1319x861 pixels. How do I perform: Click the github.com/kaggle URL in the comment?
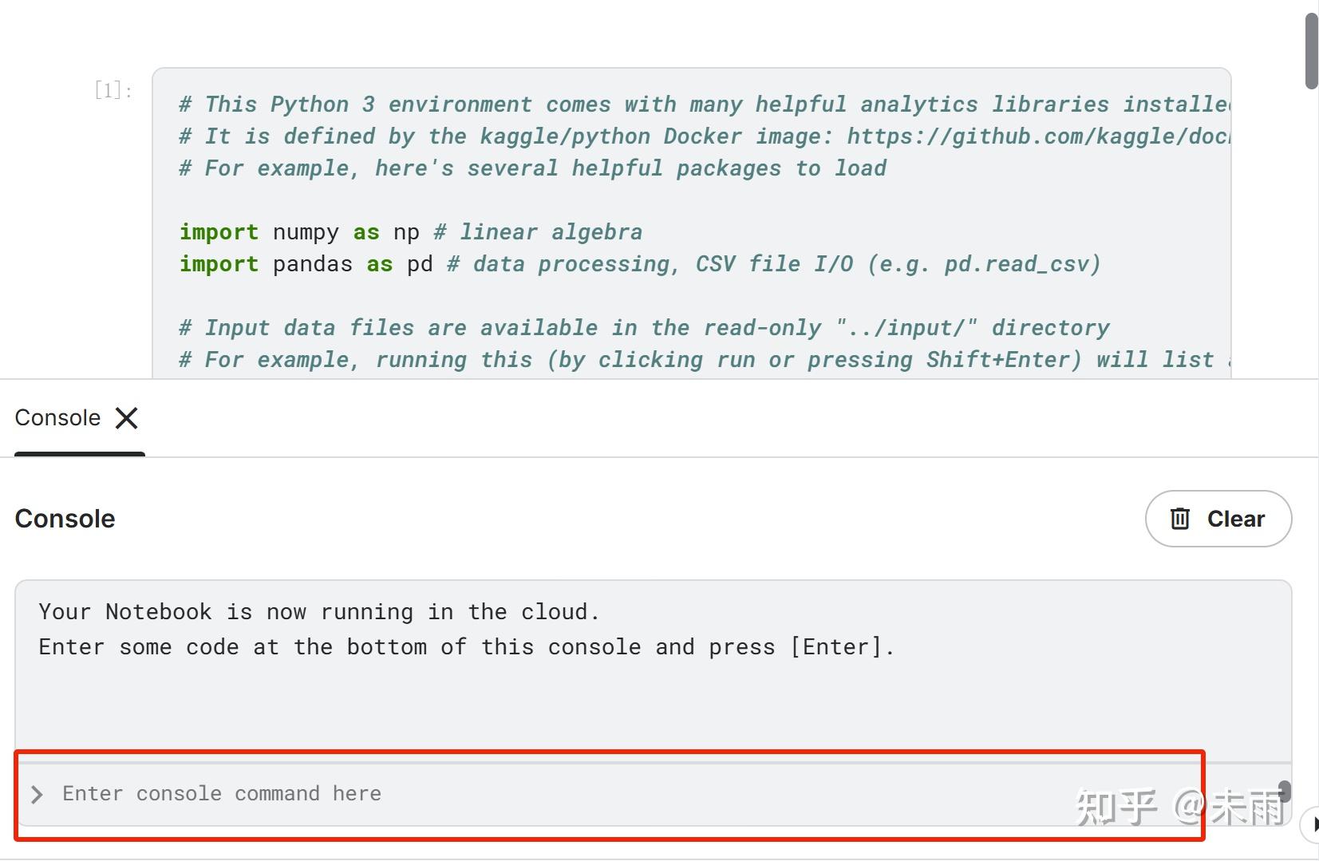click(x=1037, y=136)
